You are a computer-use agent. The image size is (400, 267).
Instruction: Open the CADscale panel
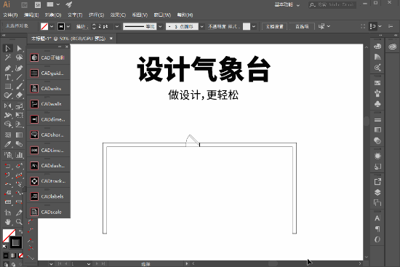(49, 212)
